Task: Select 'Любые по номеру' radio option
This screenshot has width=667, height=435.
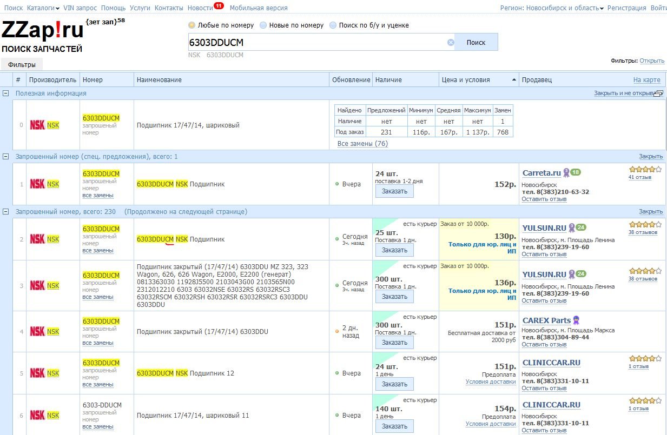Action: pyautogui.click(x=191, y=25)
